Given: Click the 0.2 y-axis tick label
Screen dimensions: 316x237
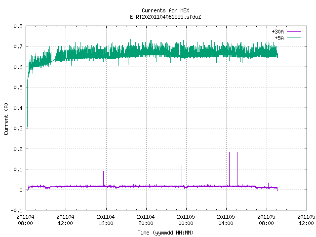Looking at the screenshot, I should pyautogui.click(x=18, y=149).
